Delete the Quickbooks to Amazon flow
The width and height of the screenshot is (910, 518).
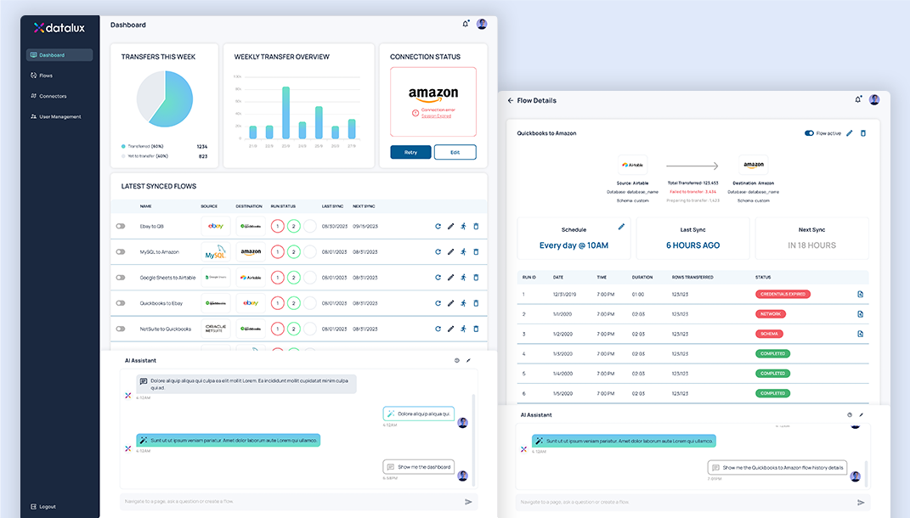click(x=862, y=133)
